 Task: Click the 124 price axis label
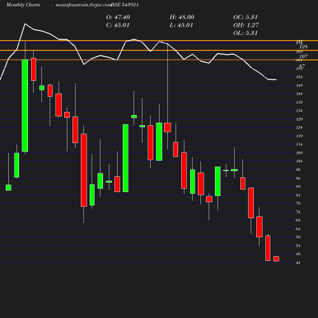click(x=299, y=128)
